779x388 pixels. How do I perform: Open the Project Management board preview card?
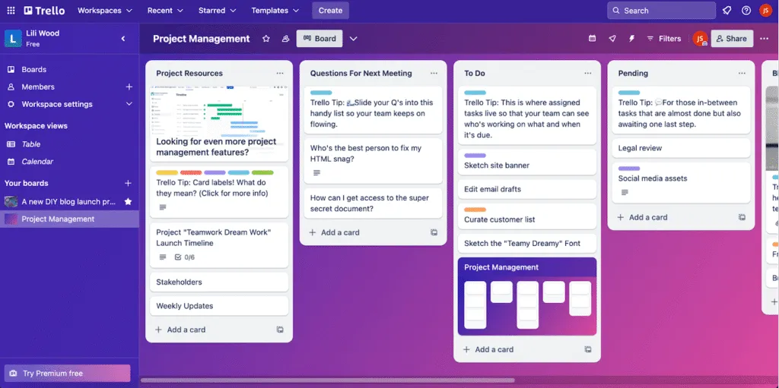point(527,296)
